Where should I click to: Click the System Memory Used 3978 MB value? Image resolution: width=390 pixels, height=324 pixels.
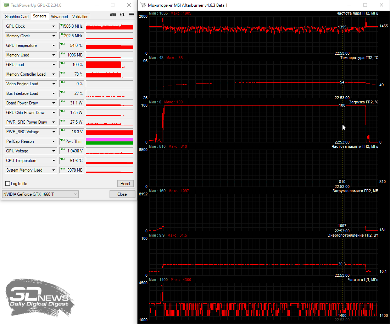[72, 170]
